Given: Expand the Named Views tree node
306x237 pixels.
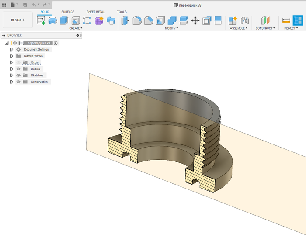Looking at the screenshot, I should point(12,56).
